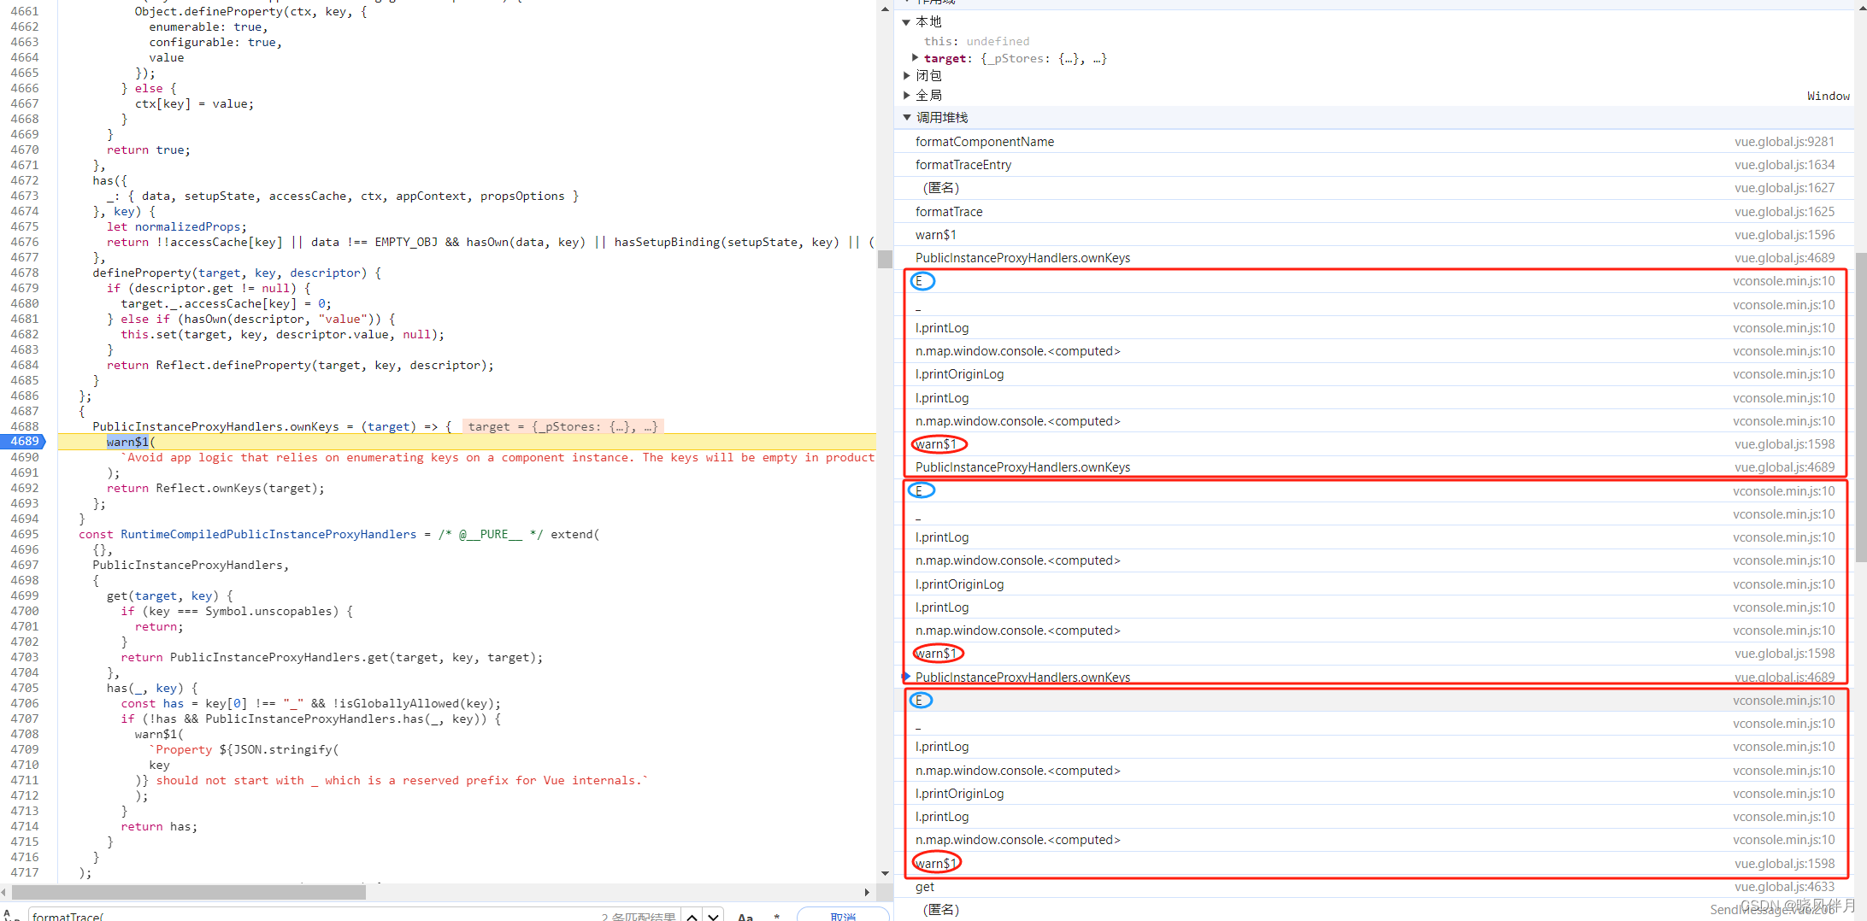Click the 'this: undefined' scope entry
This screenshot has height=921, width=1867.
pos(976,41)
